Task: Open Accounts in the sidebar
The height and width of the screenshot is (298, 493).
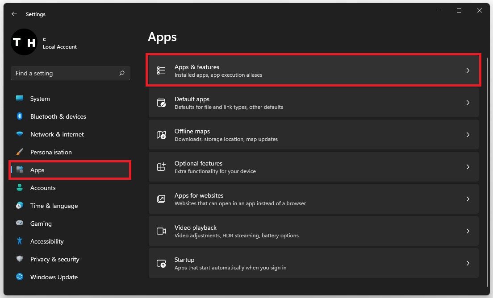Action: (43, 188)
